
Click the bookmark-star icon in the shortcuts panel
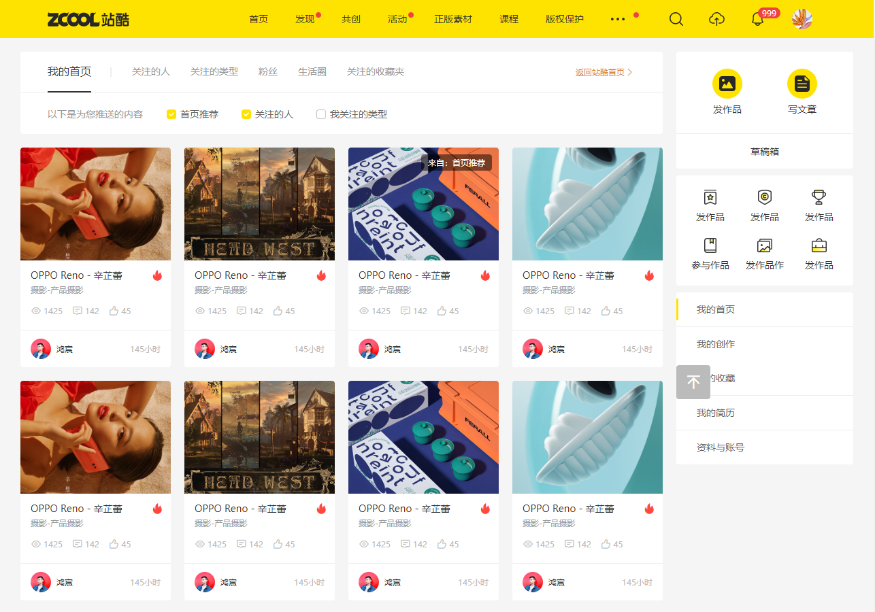710,197
